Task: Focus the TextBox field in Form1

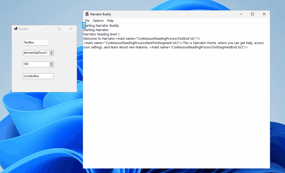Action: coord(36,42)
